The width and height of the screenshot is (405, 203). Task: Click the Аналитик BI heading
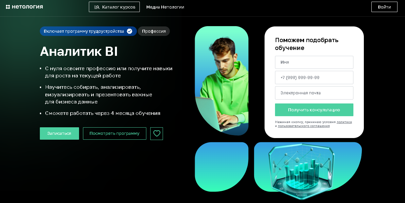point(78,52)
